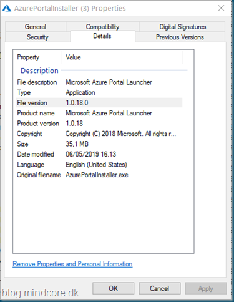Select the Size property label

(x=22, y=144)
